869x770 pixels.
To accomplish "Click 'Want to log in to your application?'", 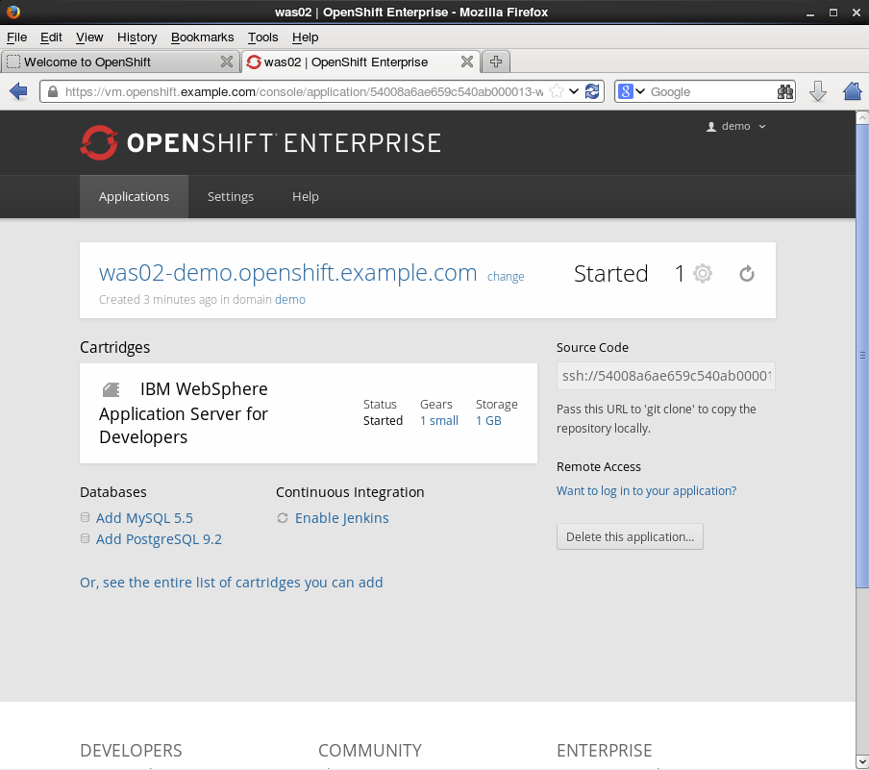I will tap(646, 490).
